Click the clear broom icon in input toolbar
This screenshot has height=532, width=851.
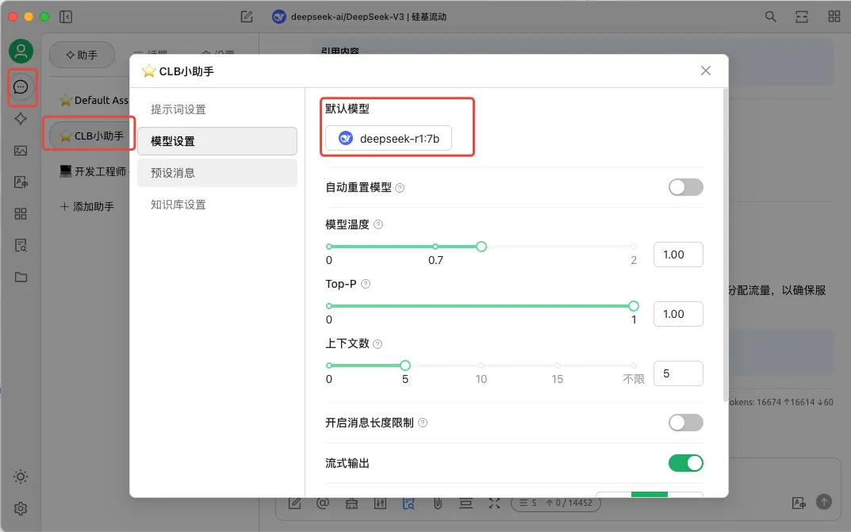pos(351,503)
